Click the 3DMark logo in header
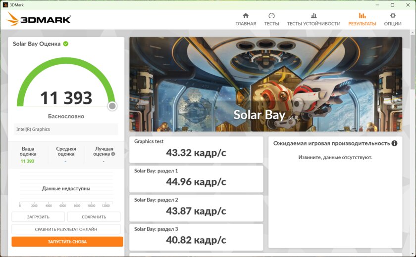 pyautogui.click(x=39, y=19)
